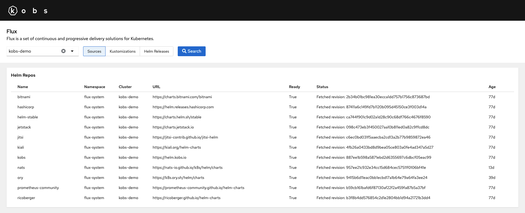This screenshot has height=213, width=525.
Task: Click URL https://k8s.ory.sh/helm/charts
Action: [x=178, y=178]
